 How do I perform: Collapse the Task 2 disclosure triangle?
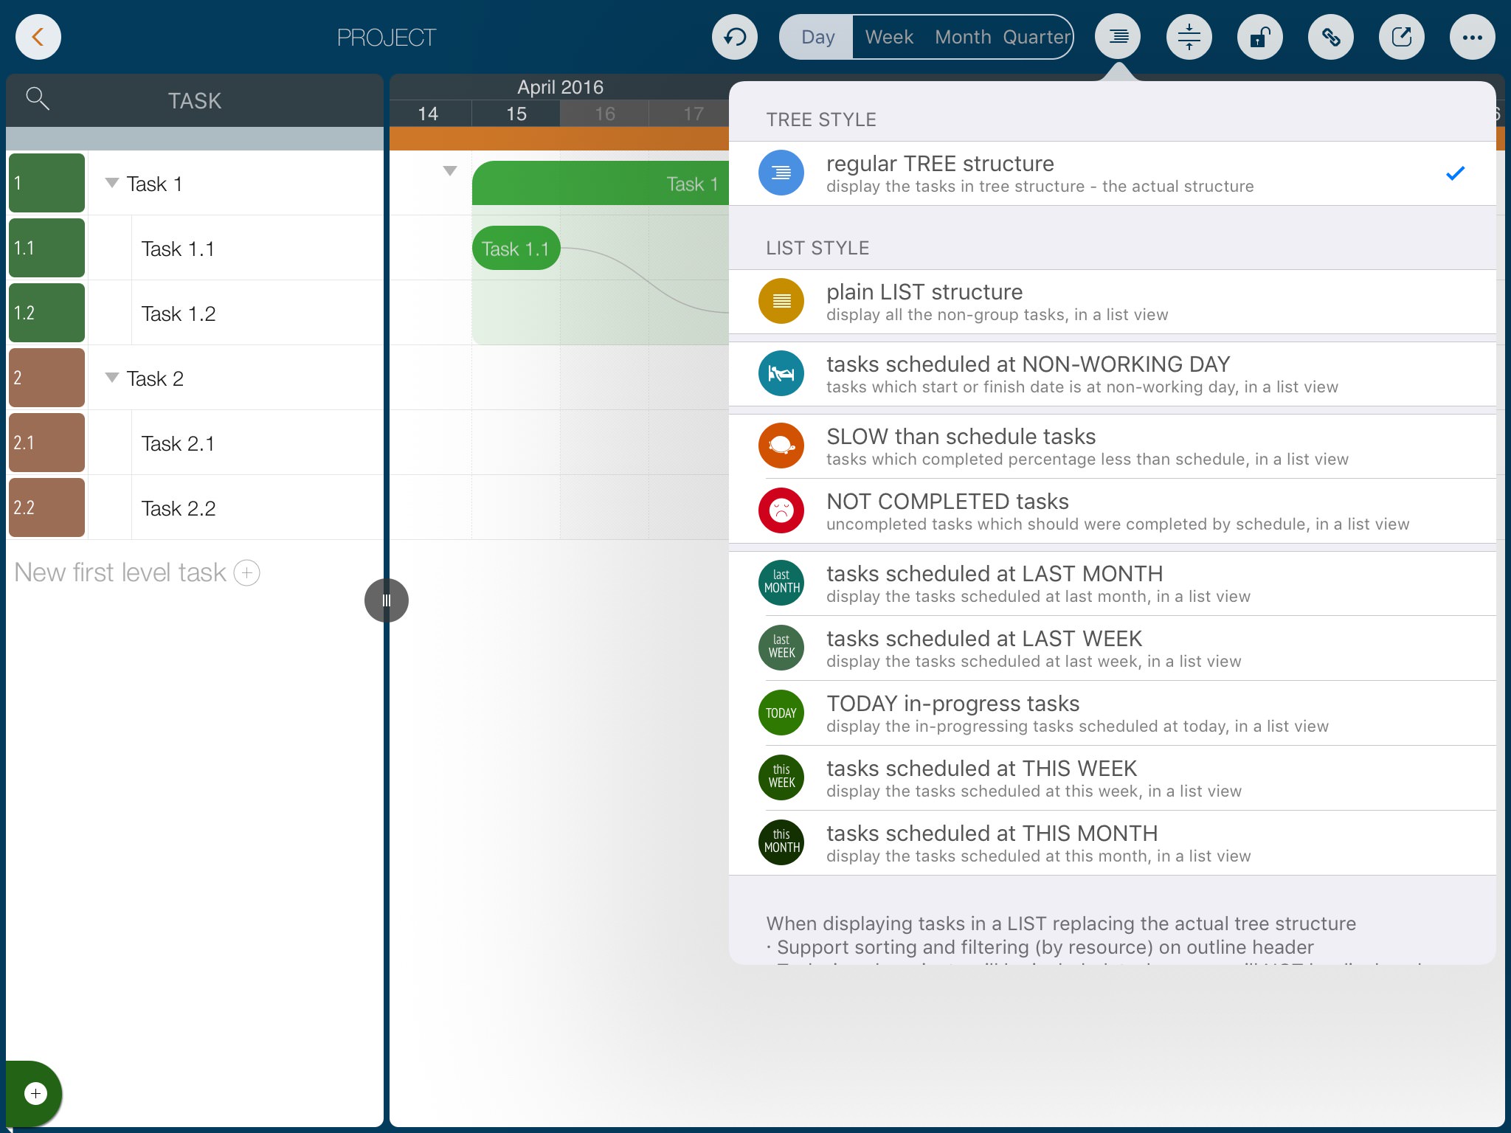pyautogui.click(x=112, y=378)
